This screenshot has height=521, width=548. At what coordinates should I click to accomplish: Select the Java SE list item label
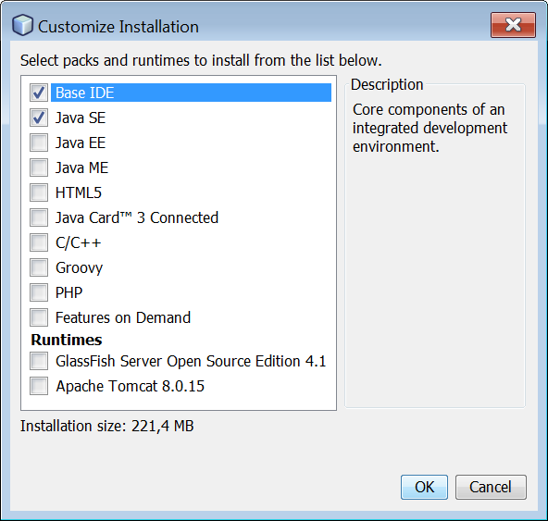click(x=81, y=118)
